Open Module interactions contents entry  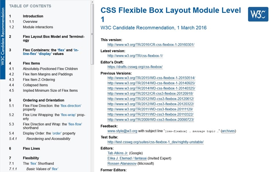tap(38, 27)
